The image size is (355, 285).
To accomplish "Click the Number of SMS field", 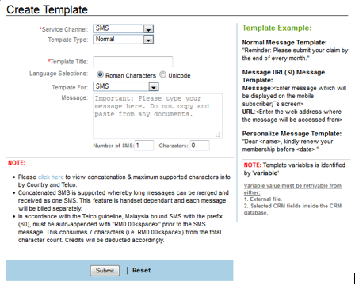I will pyautogui.click(x=144, y=146).
